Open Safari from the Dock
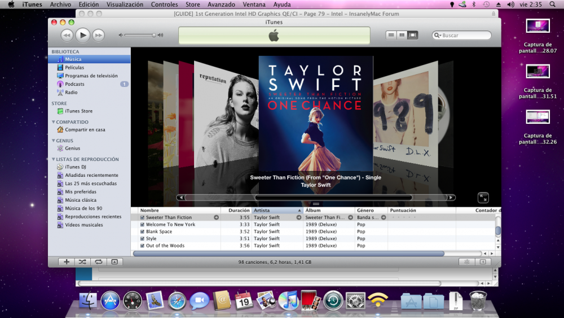564x318 pixels. pos(177,301)
